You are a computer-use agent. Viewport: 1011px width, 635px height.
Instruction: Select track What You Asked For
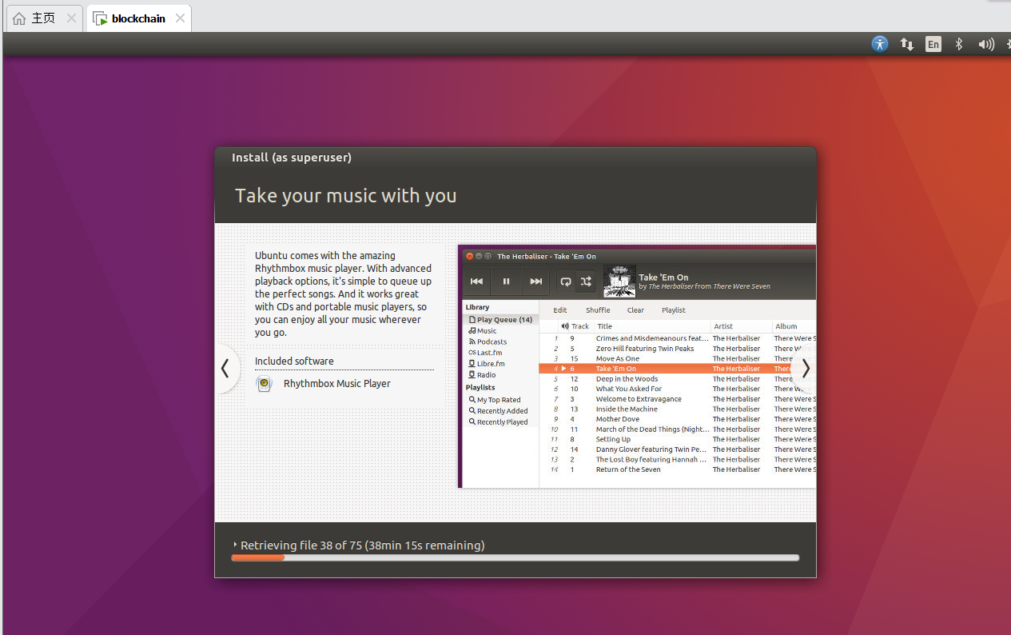[x=678, y=389]
